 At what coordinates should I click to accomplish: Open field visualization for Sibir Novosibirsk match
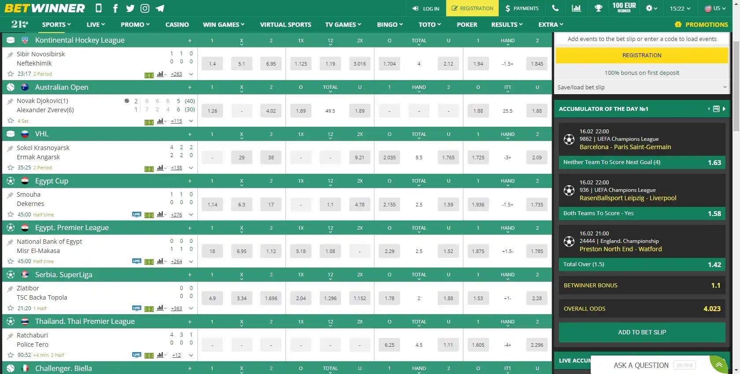point(149,75)
